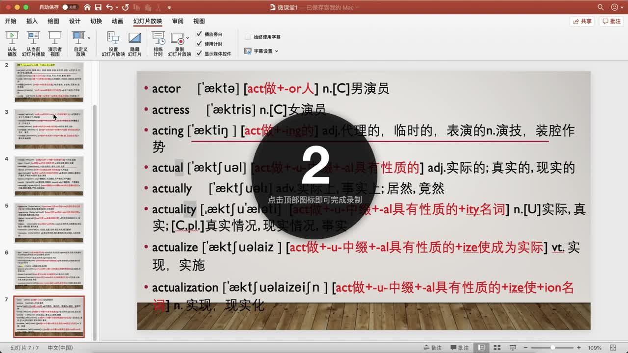Image resolution: width=628 pixels, height=353 pixels.
Task: Click the Share button (共享)
Action: tap(582, 21)
